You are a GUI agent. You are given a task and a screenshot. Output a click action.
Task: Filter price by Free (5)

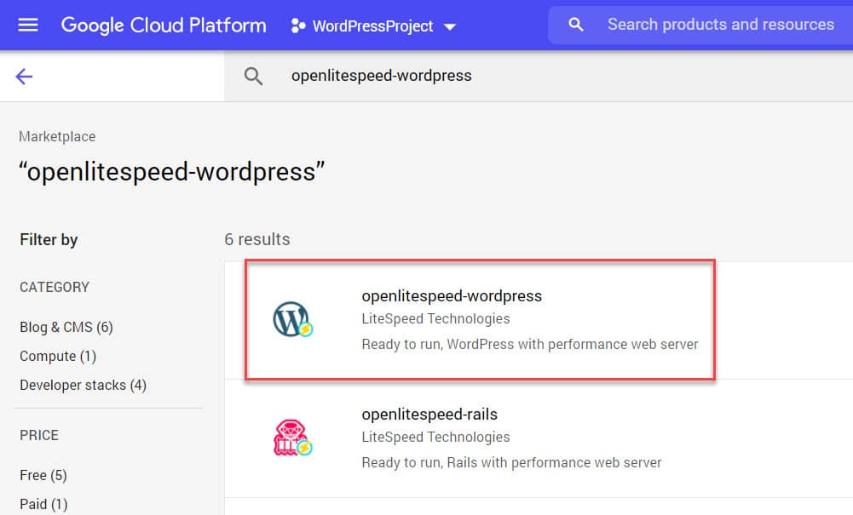pyautogui.click(x=43, y=475)
